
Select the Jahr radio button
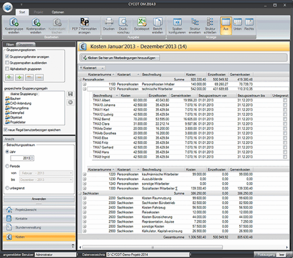[x=7, y=152]
